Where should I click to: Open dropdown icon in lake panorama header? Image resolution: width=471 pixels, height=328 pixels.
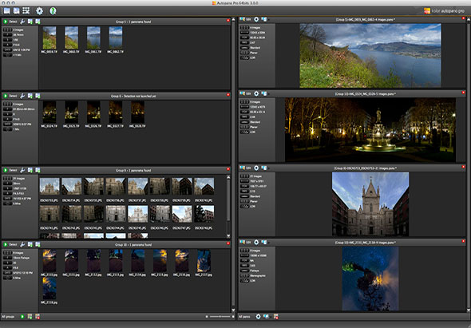[264, 19]
